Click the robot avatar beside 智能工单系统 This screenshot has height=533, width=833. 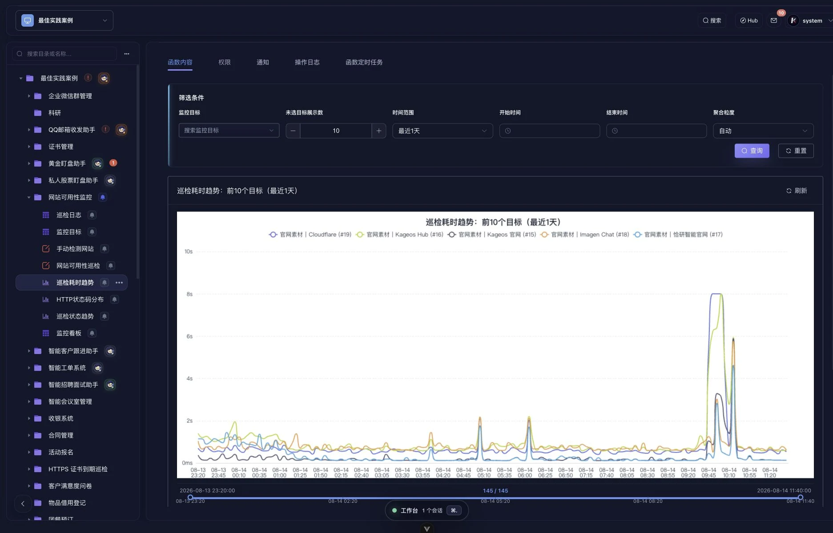98,368
